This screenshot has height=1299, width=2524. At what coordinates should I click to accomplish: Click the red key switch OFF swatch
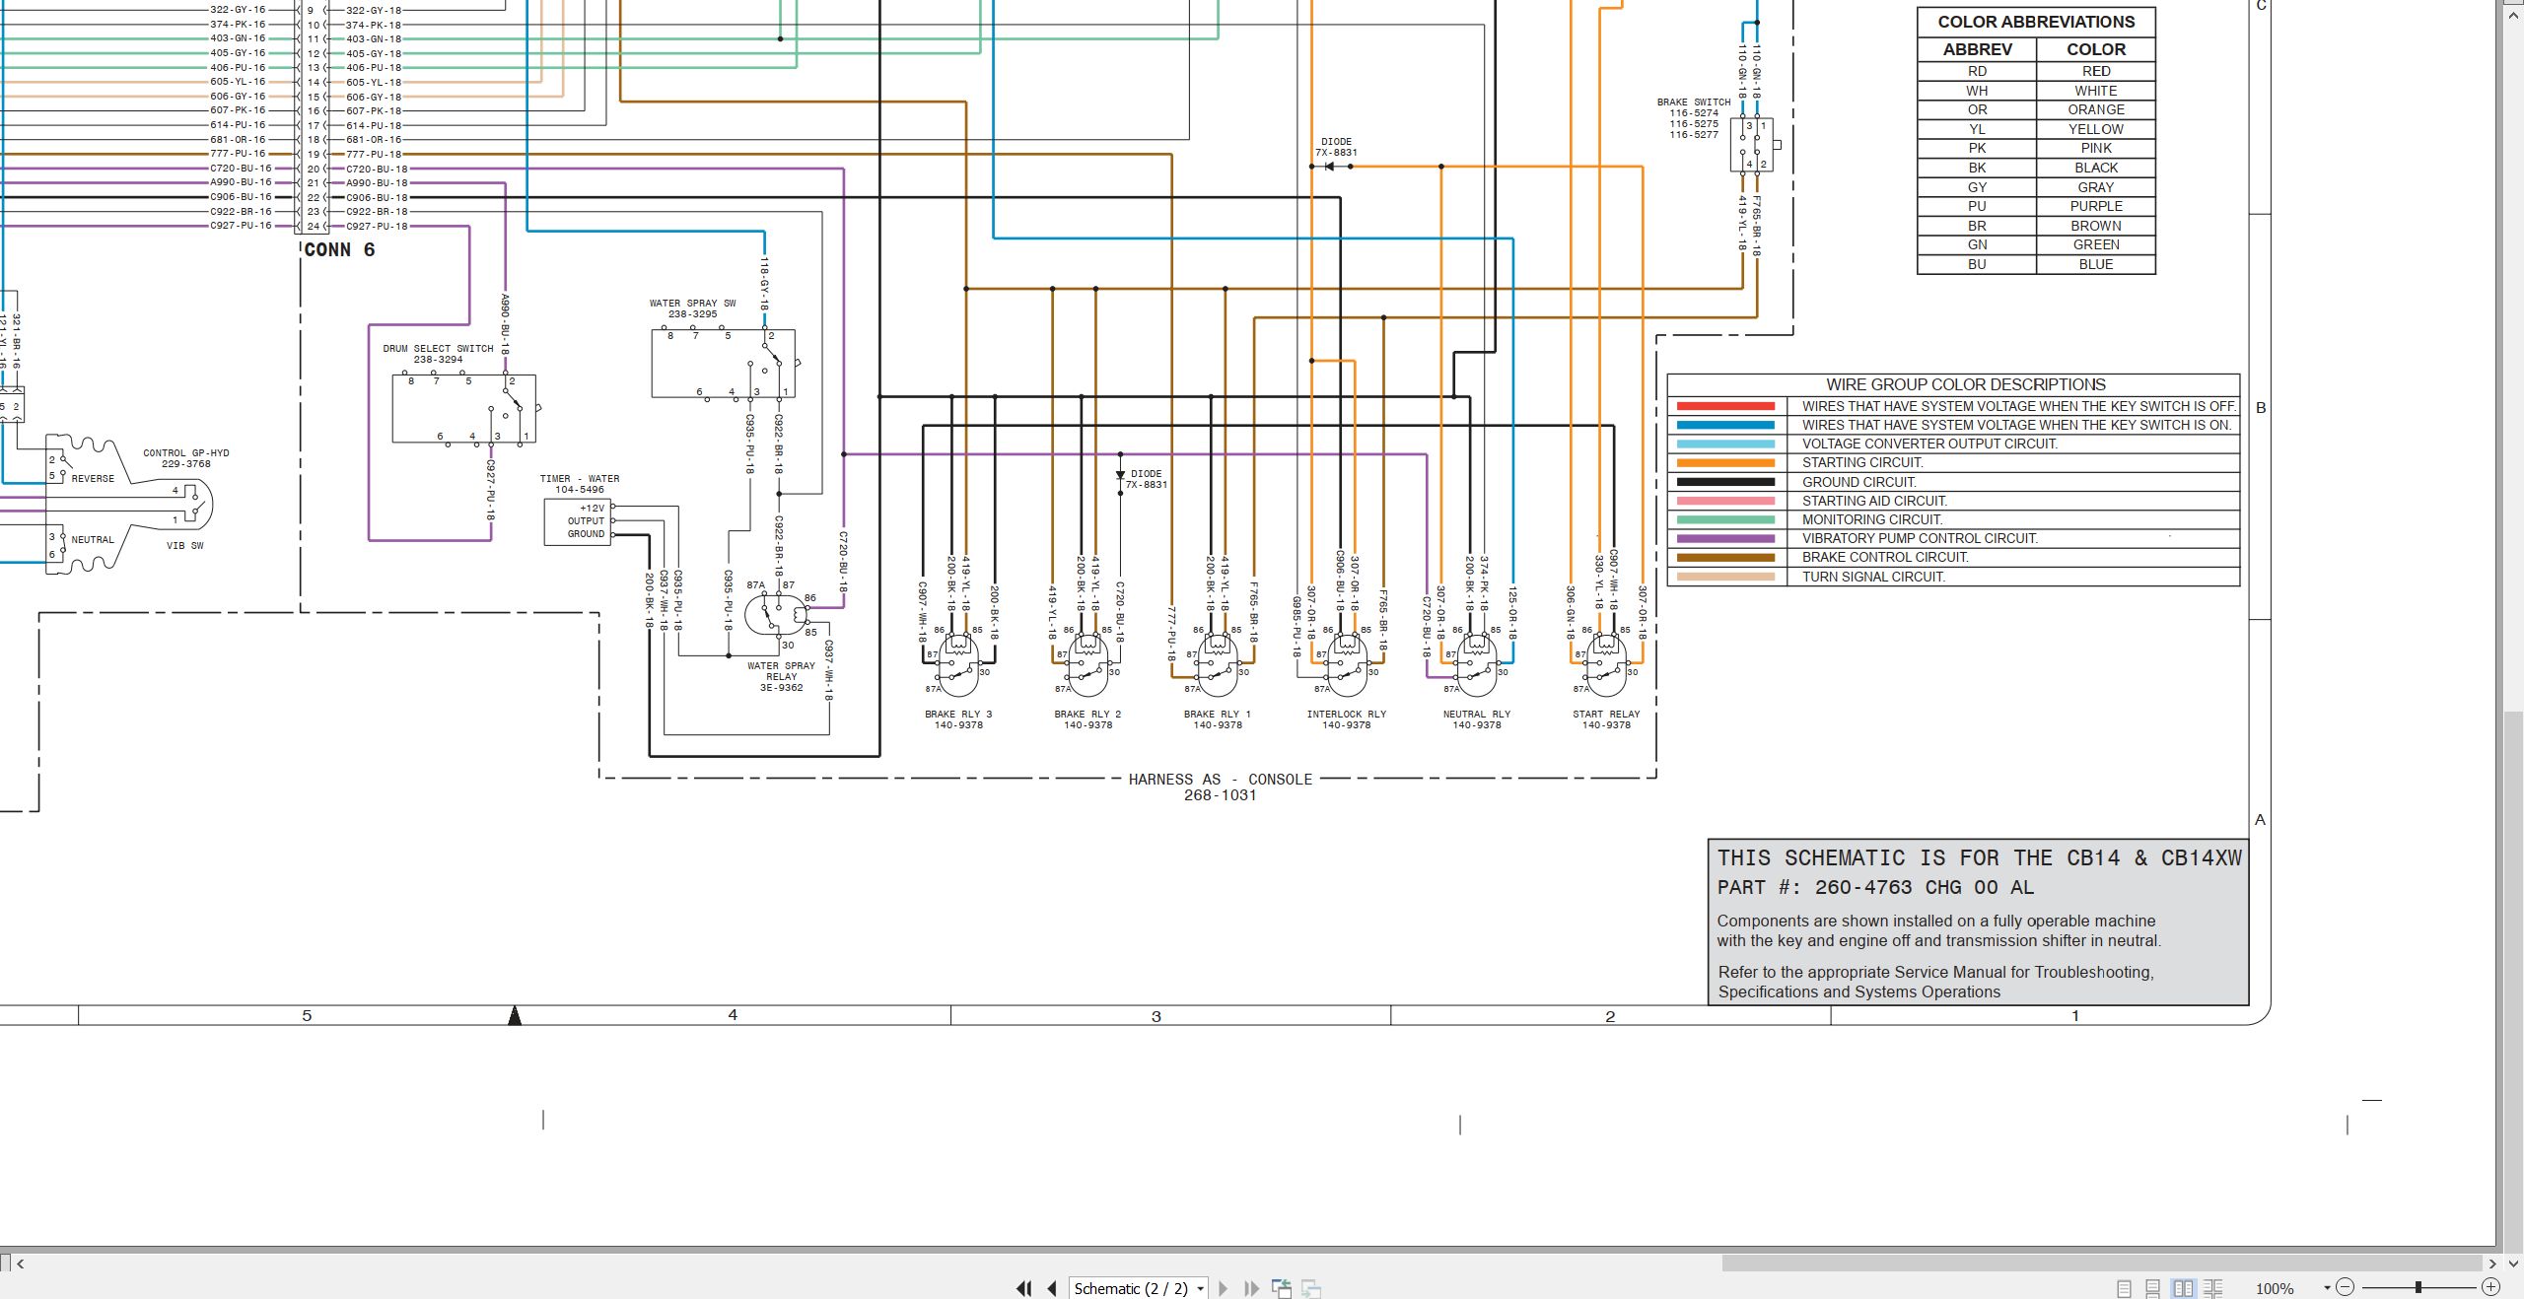pos(1725,406)
